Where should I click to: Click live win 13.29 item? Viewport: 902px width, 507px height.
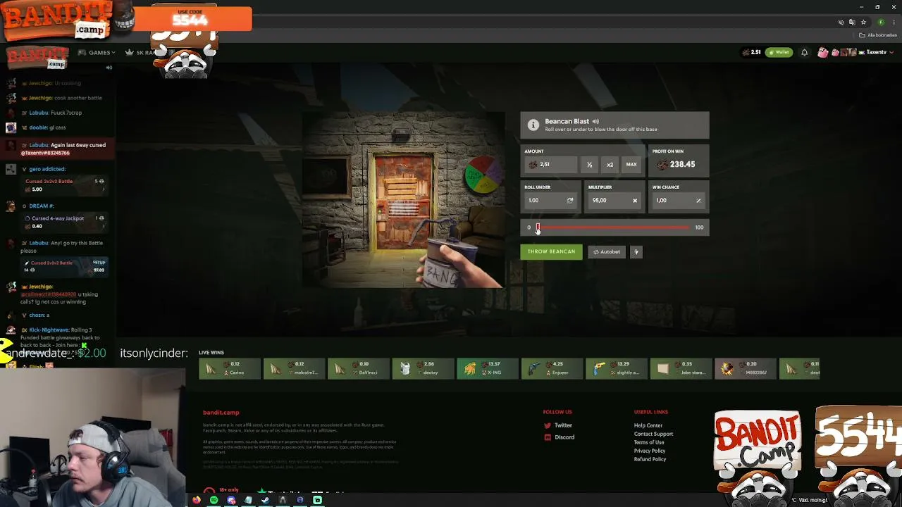tap(616, 368)
